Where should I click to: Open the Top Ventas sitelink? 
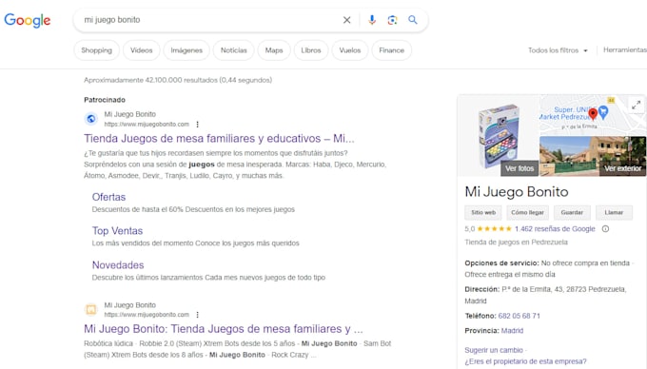(117, 231)
